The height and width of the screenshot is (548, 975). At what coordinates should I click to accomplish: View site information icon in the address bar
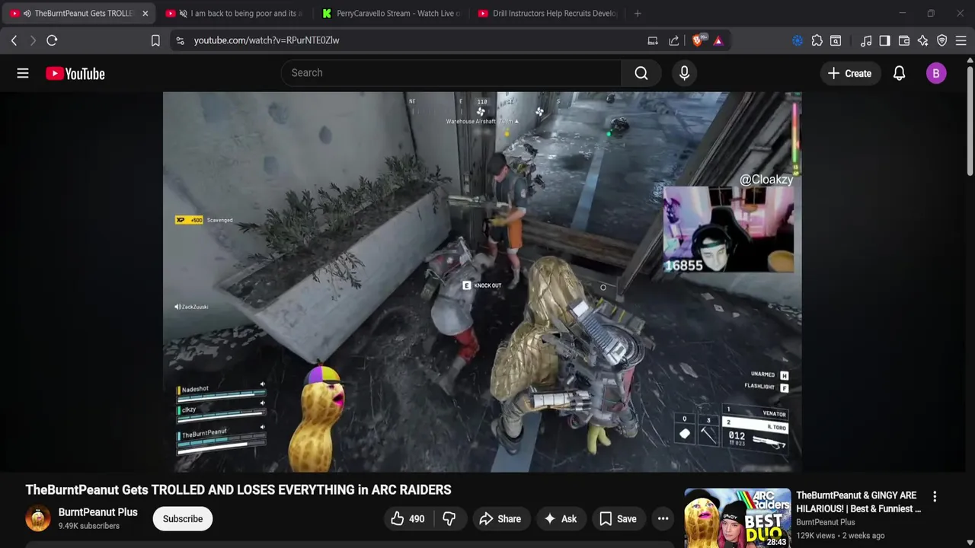tap(180, 40)
